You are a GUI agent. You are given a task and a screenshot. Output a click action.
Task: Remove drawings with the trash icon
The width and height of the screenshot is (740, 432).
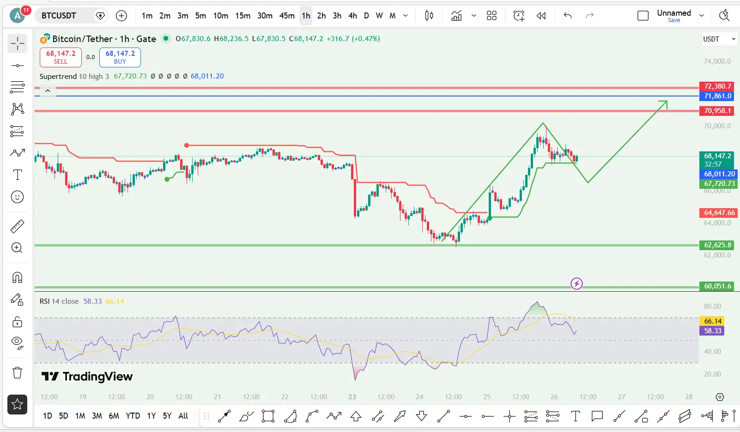(x=18, y=372)
